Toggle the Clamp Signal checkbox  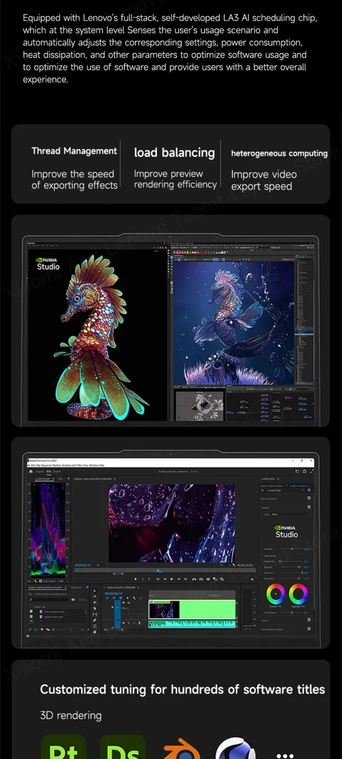coord(40,581)
